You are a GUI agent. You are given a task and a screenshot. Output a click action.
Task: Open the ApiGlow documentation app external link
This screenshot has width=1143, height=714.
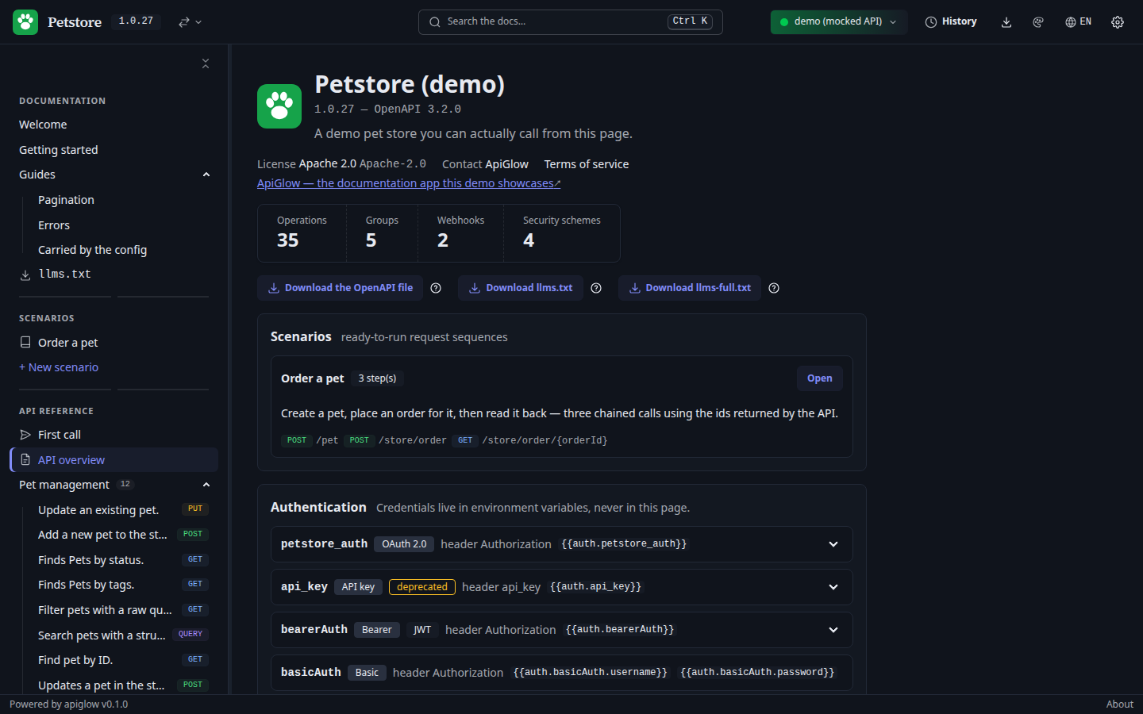pos(409,183)
